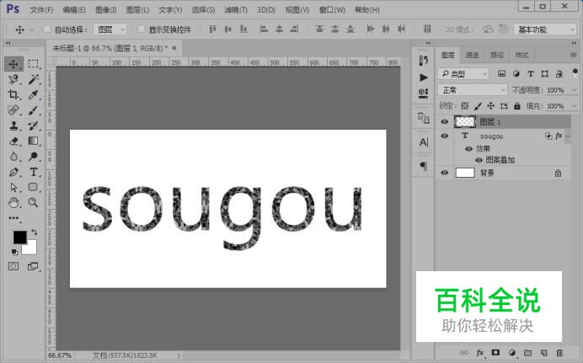Create a new layer
This screenshot has width=583, height=363.
tap(543, 353)
